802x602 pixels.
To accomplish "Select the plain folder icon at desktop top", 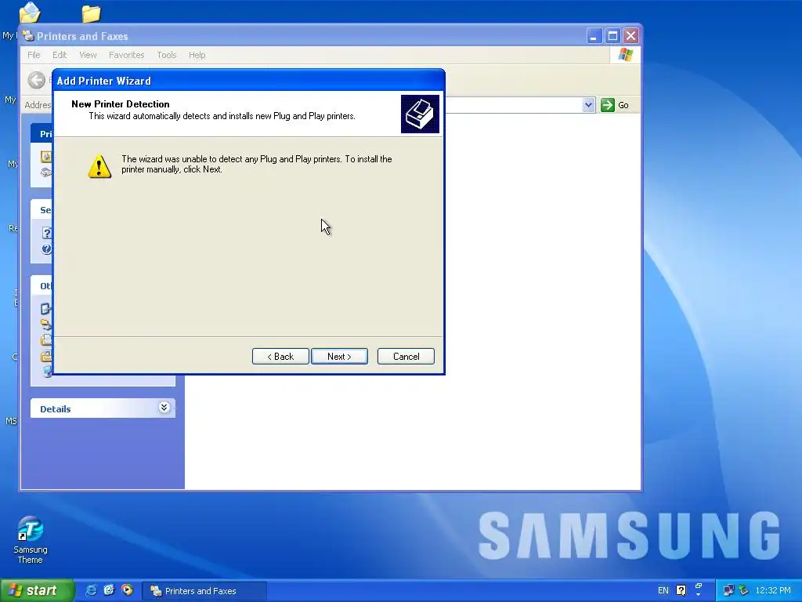I will pos(91,13).
